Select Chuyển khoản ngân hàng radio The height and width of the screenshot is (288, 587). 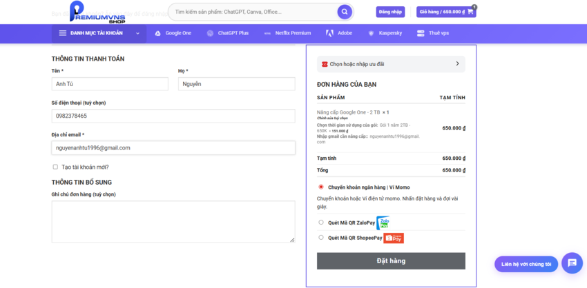click(x=321, y=187)
